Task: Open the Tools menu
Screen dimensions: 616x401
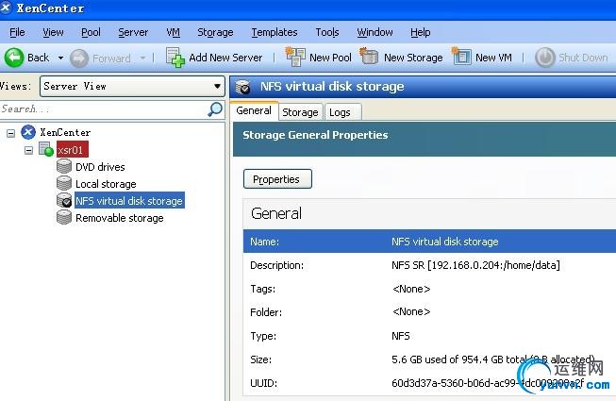Action: (327, 32)
